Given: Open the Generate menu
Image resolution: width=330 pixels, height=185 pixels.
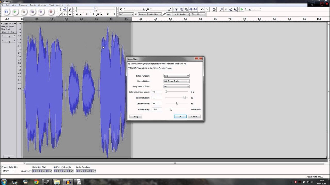Looking at the screenshot, I should click(x=42, y=5).
